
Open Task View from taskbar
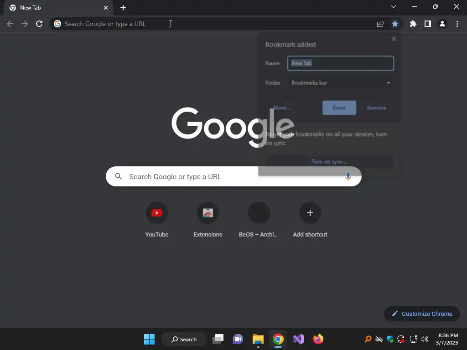click(x=218, y=339)
